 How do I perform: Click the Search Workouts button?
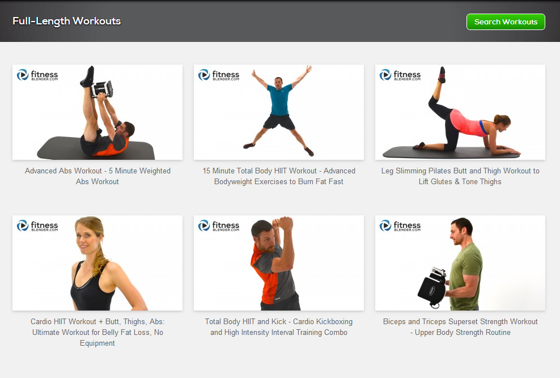click(506, 22)
